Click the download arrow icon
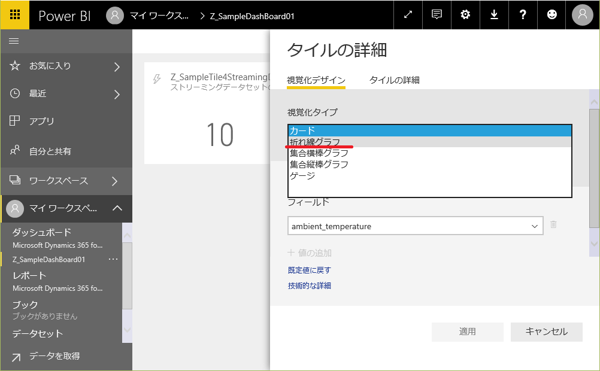Image resolution: width=600 pixels, height=371 pixels. pyautogui.click(x=494, y=14)
